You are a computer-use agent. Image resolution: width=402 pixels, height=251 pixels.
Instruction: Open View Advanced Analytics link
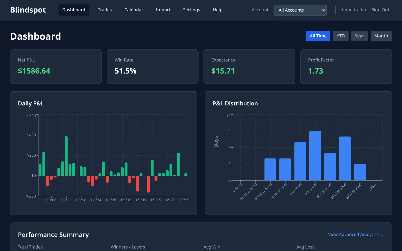356,234
